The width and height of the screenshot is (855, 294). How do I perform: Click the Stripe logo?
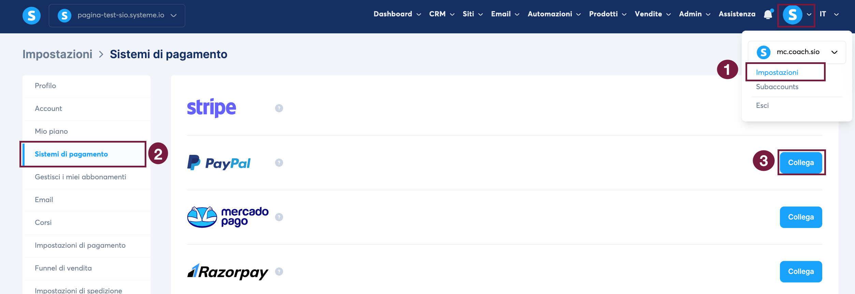click(212, 108)
